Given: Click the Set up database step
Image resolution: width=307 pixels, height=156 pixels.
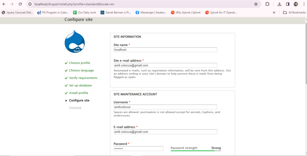Looking at the screenshot, I should [x=80, y=85].
